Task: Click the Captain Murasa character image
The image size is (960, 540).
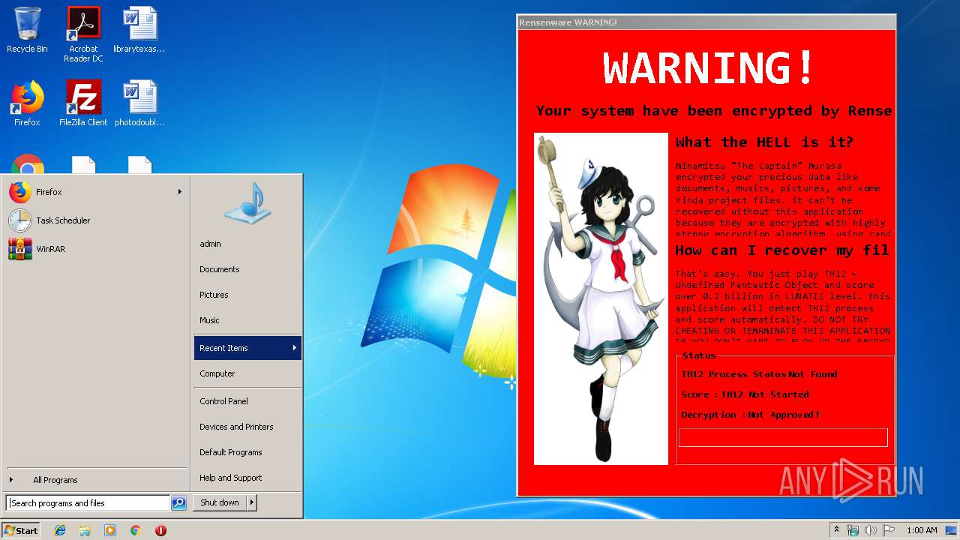Action: [601, 299]
